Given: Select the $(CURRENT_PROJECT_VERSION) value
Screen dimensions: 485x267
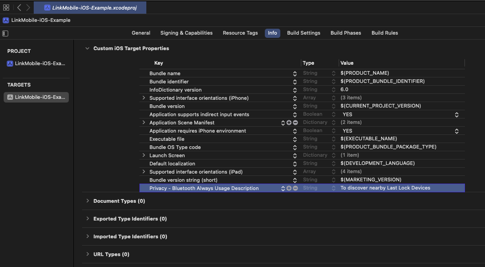Looking at the screenshot, I should tap(381, 106).
